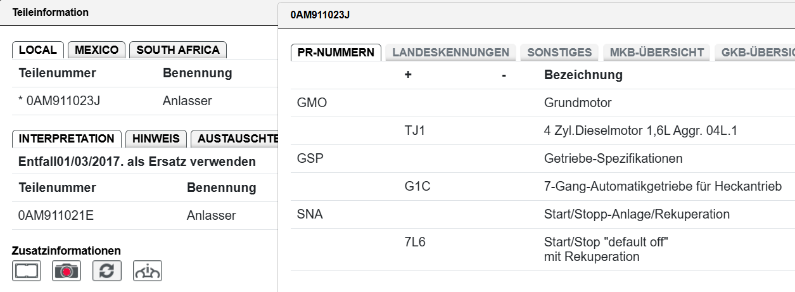Click part number 0AM911023J in the LOCAL table
The height and width of the screenshot is (292, 795).
tap(63, 101)
